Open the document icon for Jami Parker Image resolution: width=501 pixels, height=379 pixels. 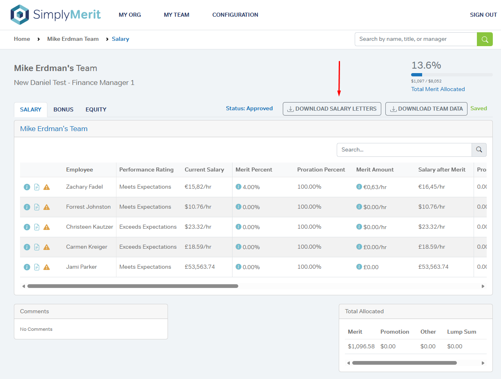(x=37, y=267)
